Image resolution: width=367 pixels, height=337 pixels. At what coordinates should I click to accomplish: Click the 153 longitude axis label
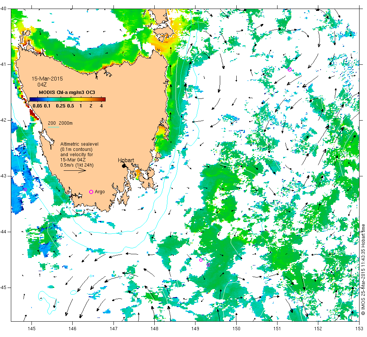(359, 329)
